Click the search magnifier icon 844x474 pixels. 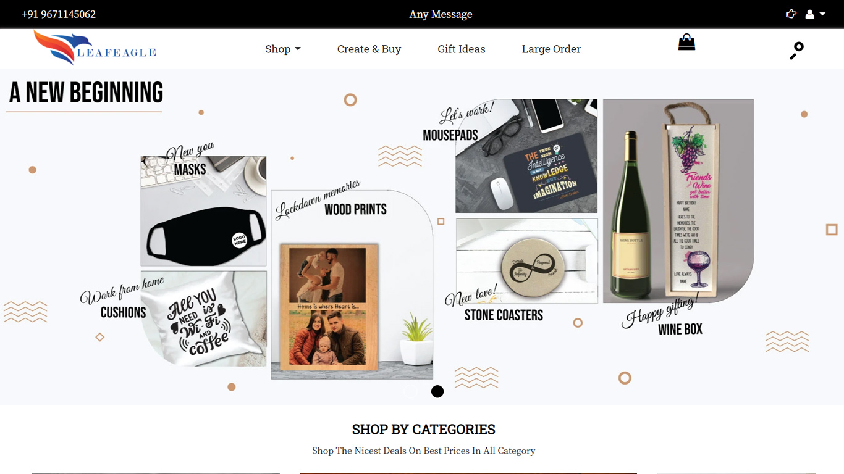797,51
